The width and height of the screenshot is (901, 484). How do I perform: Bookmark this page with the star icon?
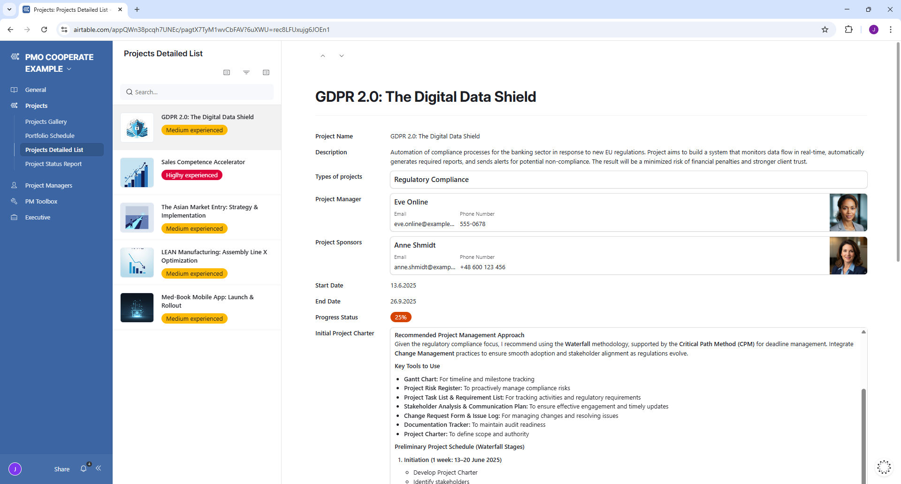(825, 30)
